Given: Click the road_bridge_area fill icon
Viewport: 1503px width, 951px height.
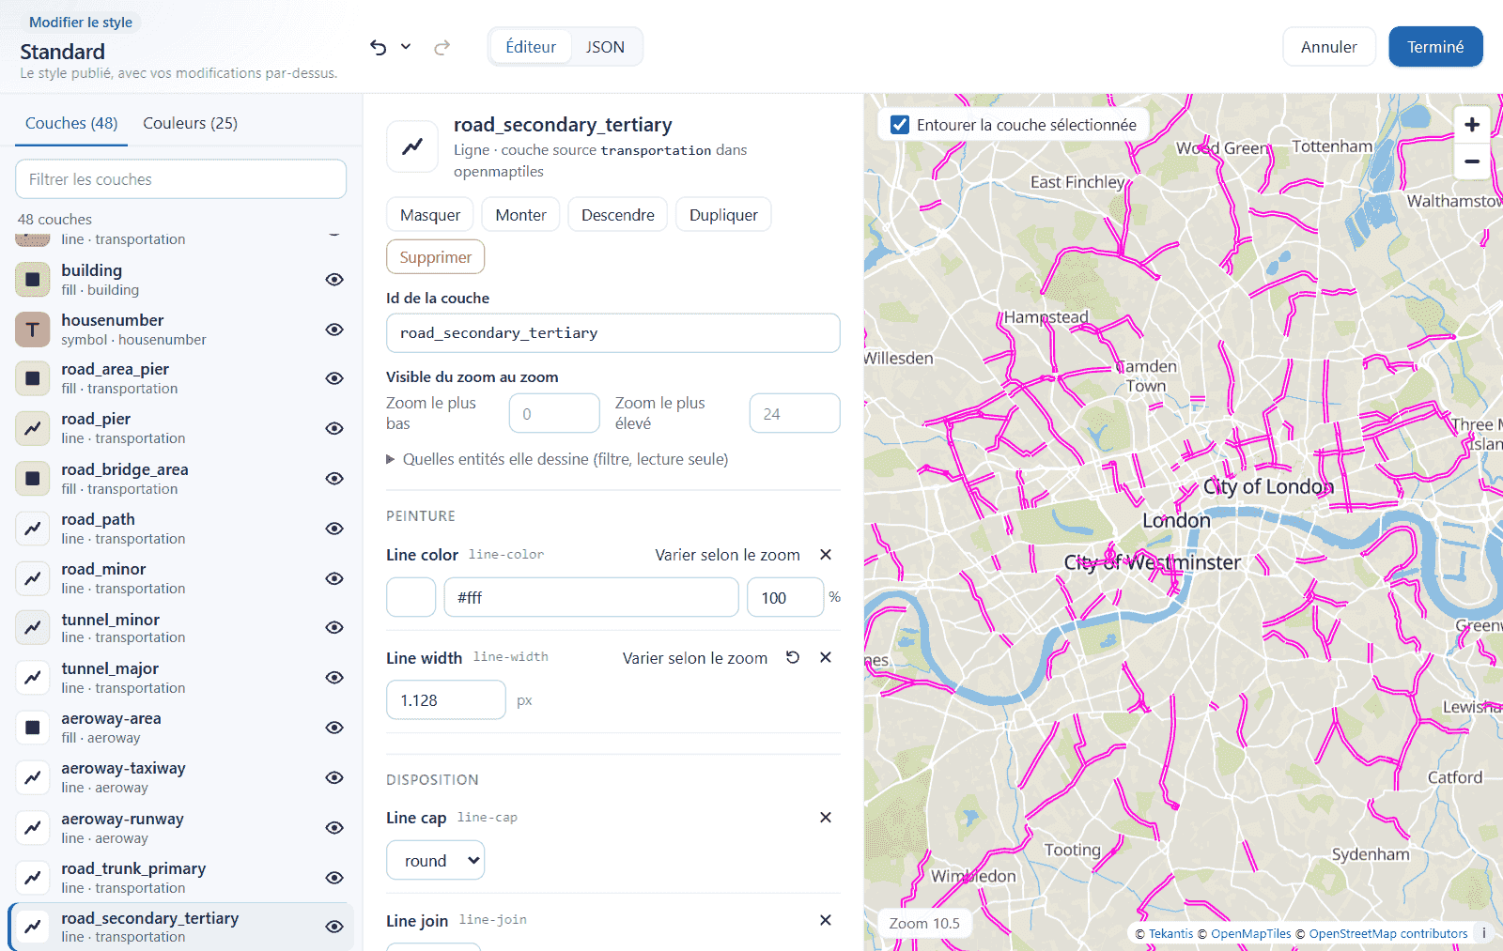Looking at the screenshot, I should coord(33,479).
